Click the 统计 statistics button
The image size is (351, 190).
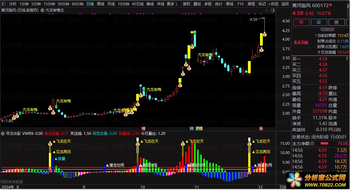click(x=219, y=4)
